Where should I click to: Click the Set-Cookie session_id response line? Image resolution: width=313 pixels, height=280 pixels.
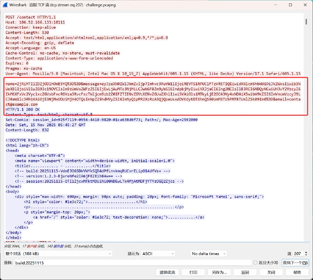click(102, 120)
